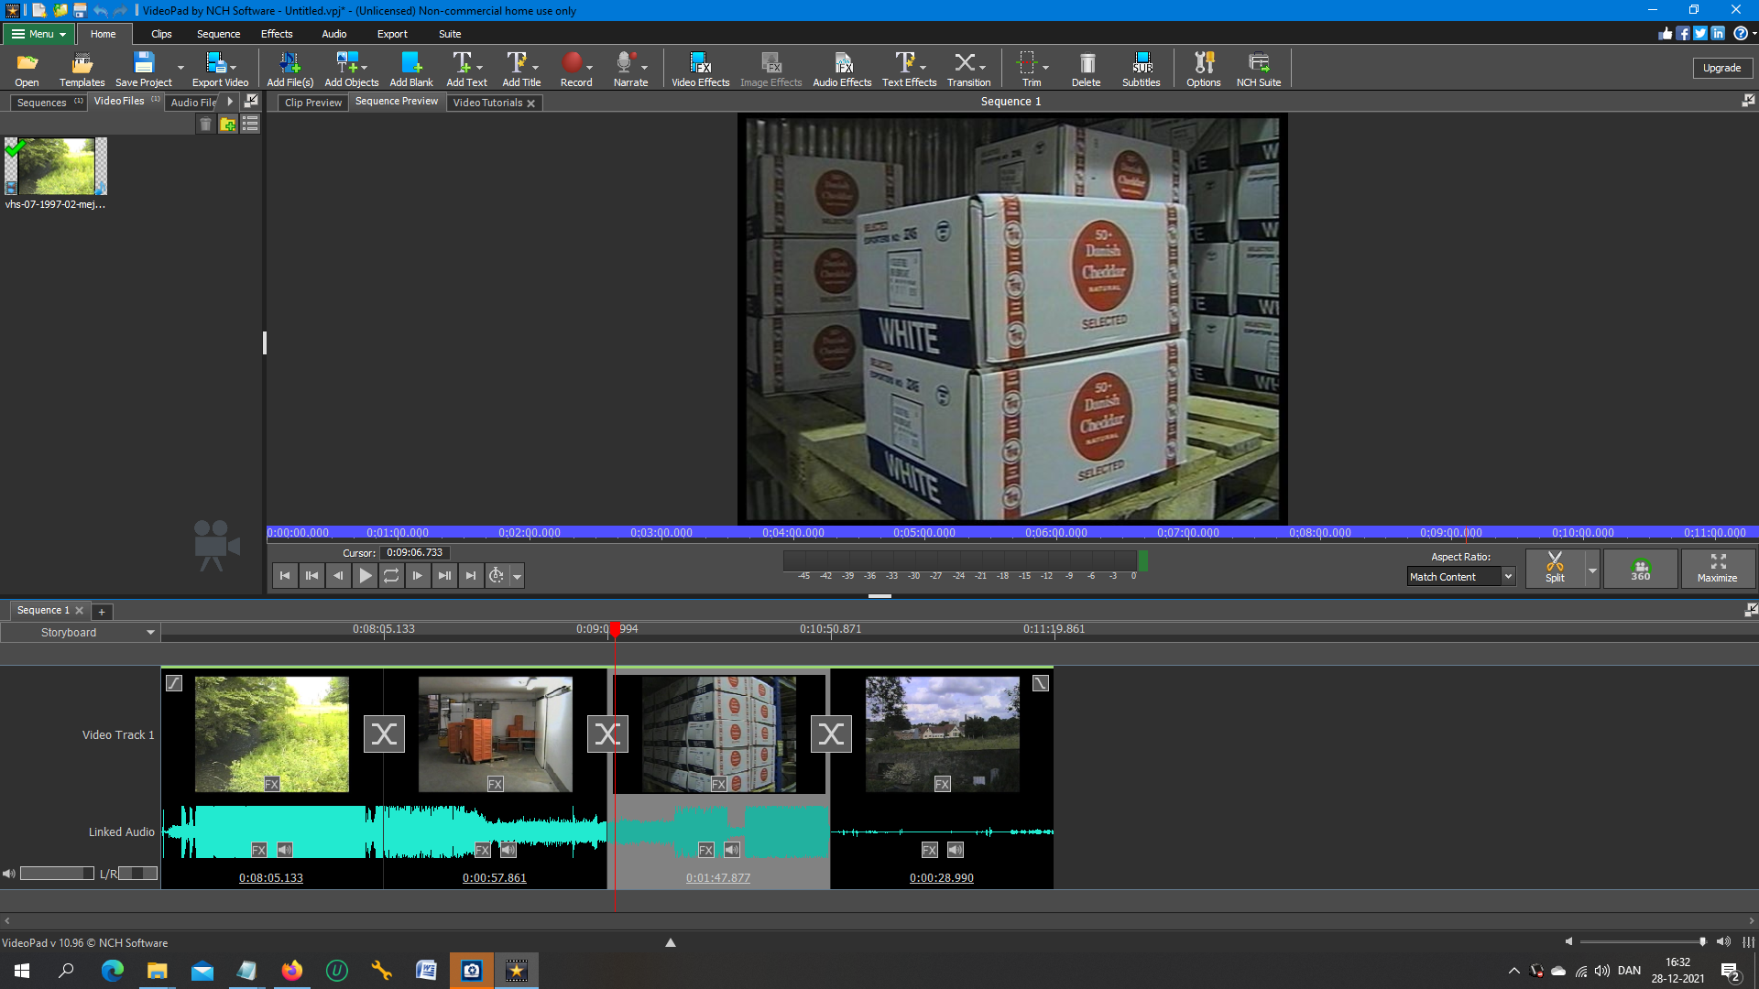
Task: Open FX on the 0:00:57.861 video clip
Action: [x=495, y=784]
